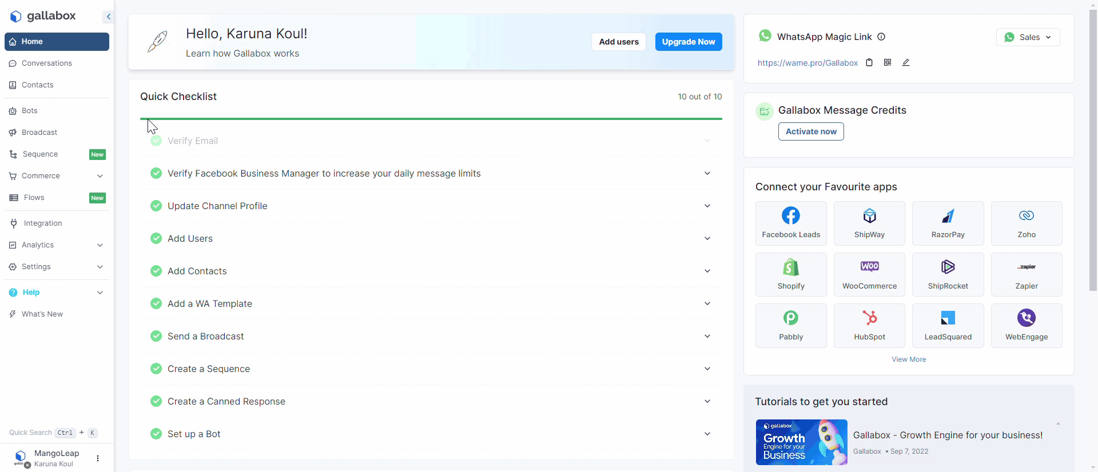
Task: Click the Send a Broadcast checkmark
Action: coord(156,336)
